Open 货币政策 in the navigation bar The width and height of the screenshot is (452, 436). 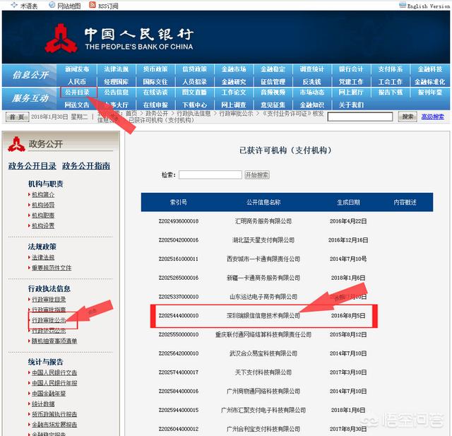coord(155,69)
